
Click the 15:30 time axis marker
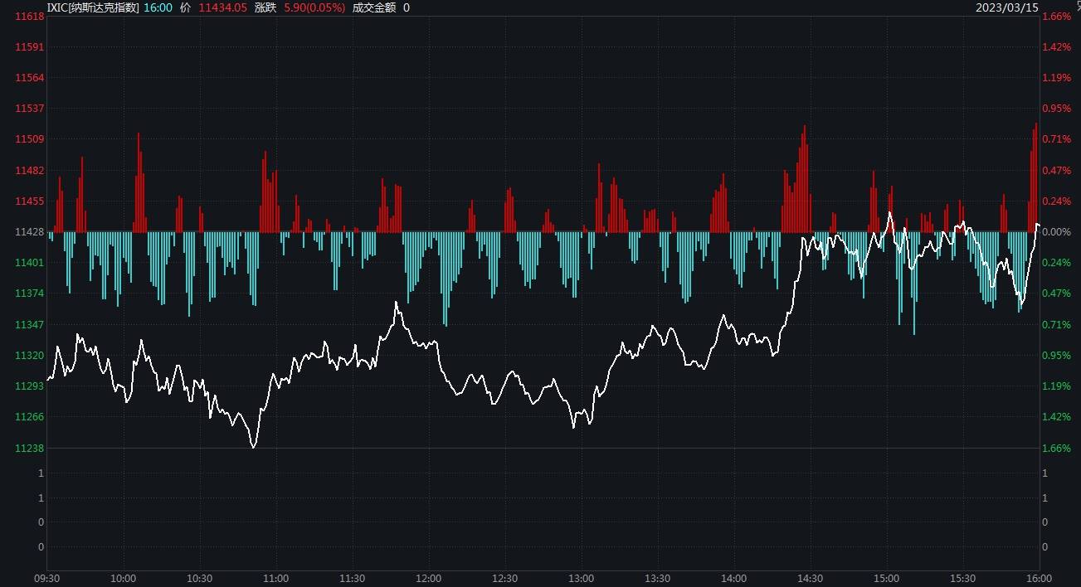(x=962, y=578)
